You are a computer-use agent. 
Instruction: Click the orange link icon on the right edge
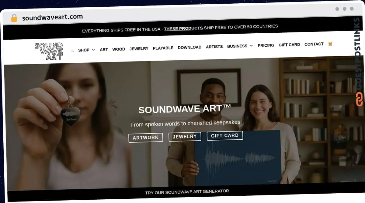click(x=359, y=99)
